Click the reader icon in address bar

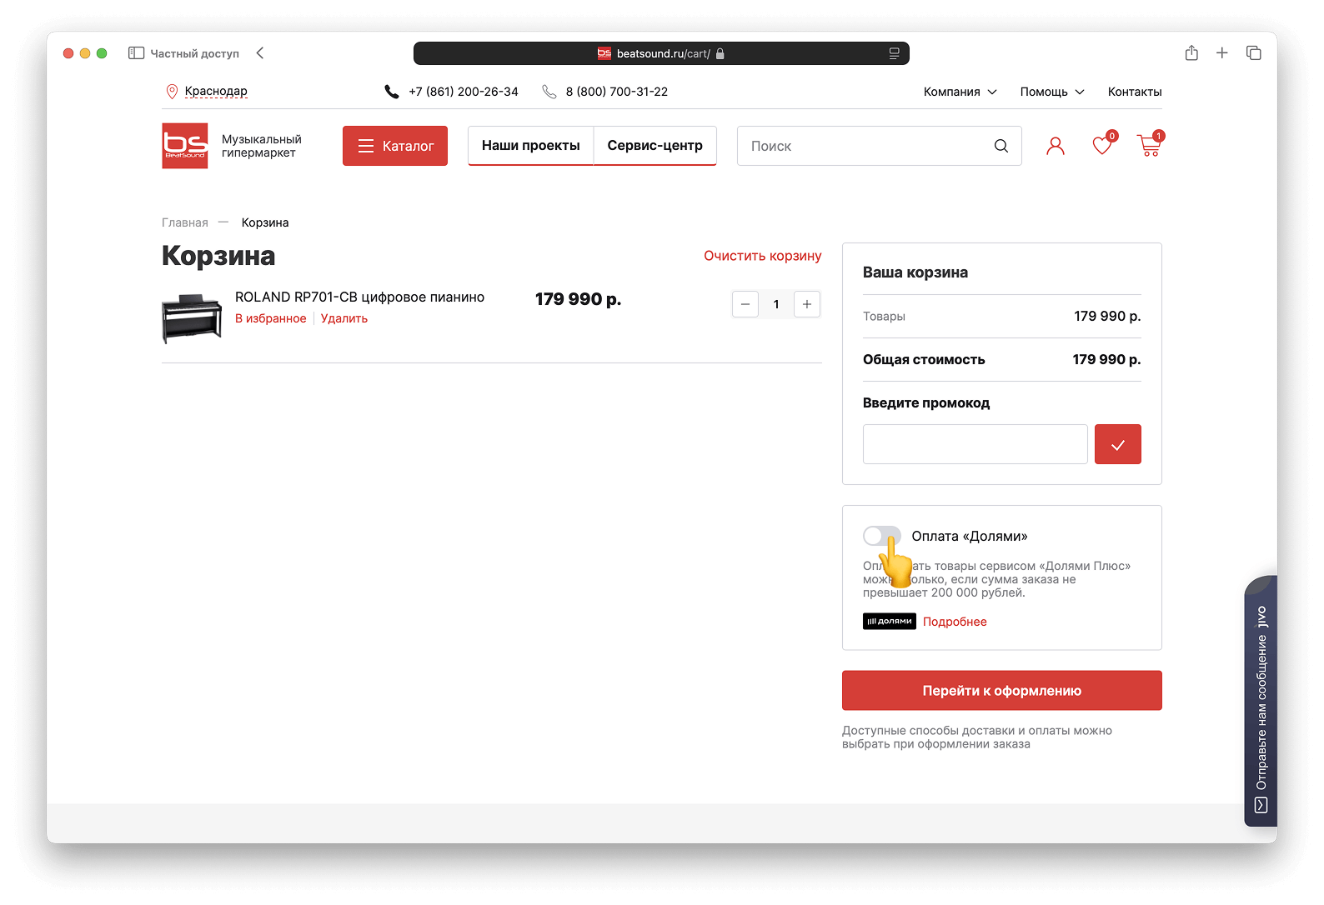(x=894, y=53)
